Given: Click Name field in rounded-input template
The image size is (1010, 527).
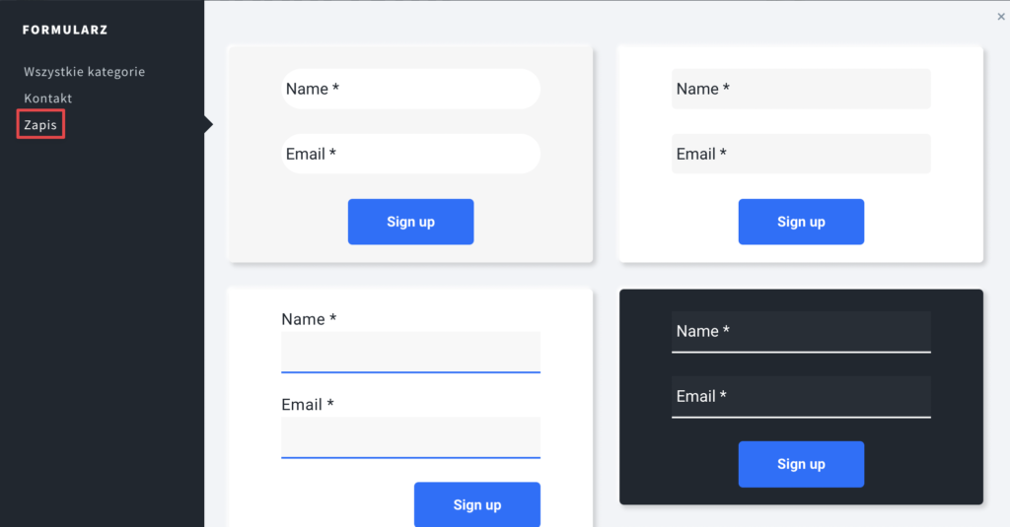Looking at the screenshot, I should pyautogui.click(x=411, y=89).
